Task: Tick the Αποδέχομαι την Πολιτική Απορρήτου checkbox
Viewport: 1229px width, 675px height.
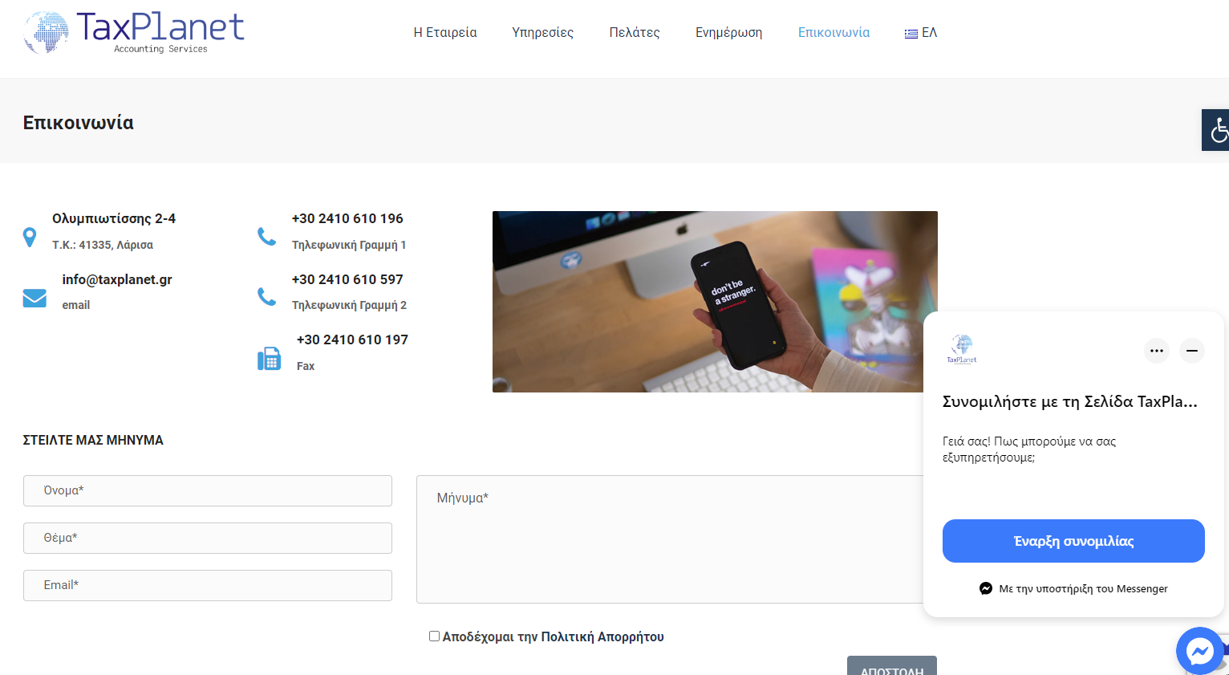Action: 434,636
